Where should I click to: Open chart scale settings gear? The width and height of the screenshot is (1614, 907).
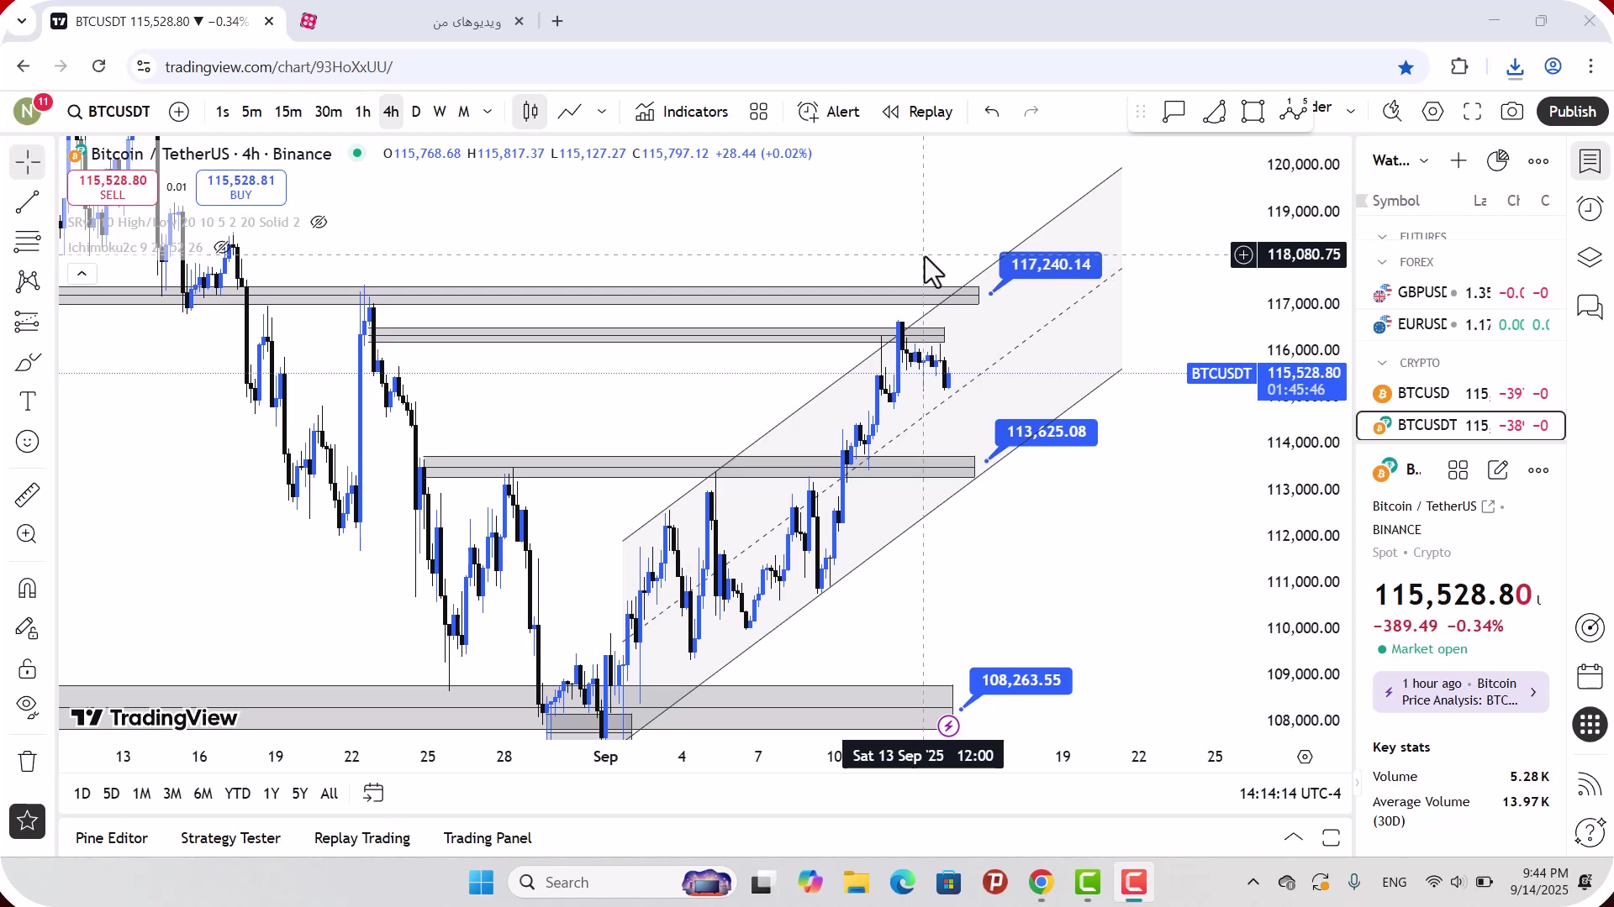point(1305,757)
